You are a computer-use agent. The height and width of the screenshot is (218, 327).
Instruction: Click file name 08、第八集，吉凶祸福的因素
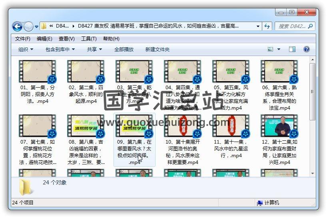point(86,152)
